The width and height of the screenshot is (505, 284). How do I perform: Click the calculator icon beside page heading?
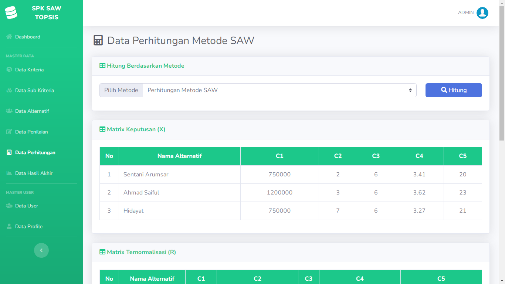pos(98,40)
